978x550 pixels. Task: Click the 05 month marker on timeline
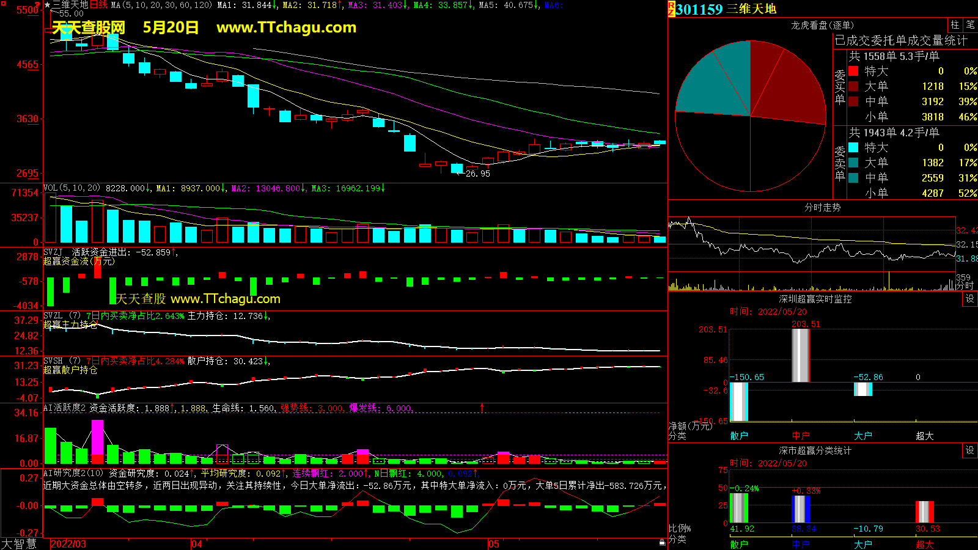(x=493, y=544)
